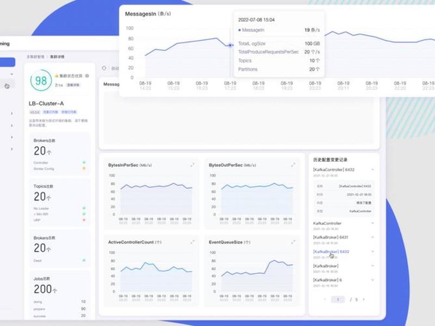435x326 pixels.
Task: Expand the [KafkaBroker] record without a number
Action: 372,266
